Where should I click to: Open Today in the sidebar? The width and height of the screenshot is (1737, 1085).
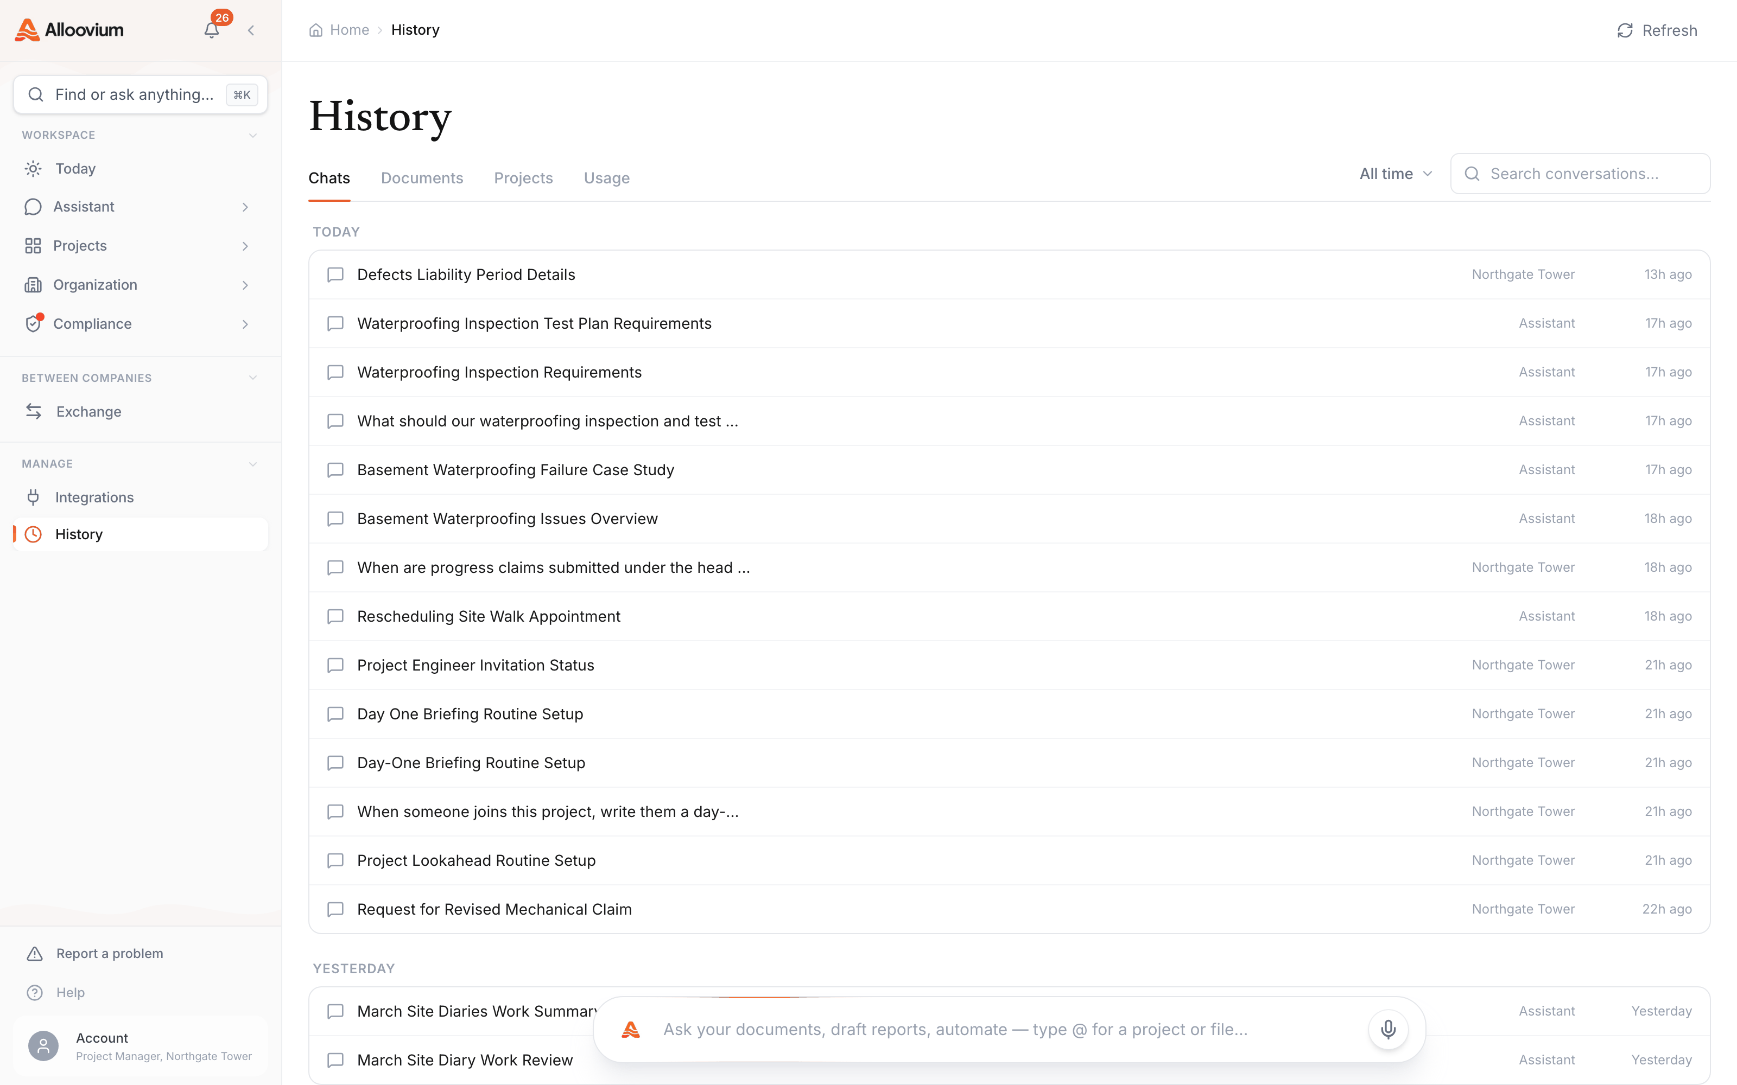[x=141, y=169]
